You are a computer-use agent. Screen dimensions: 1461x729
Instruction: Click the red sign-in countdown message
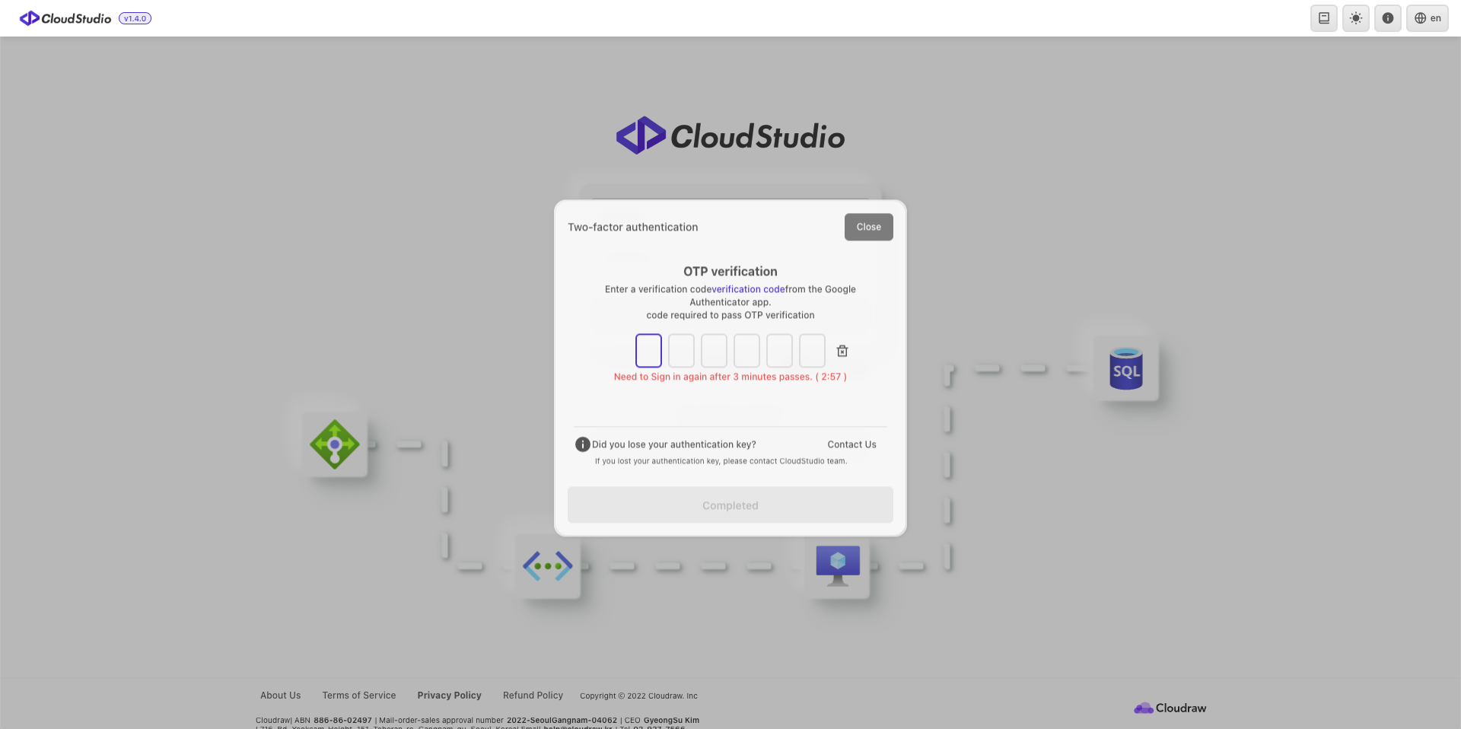tap(730, 377)
